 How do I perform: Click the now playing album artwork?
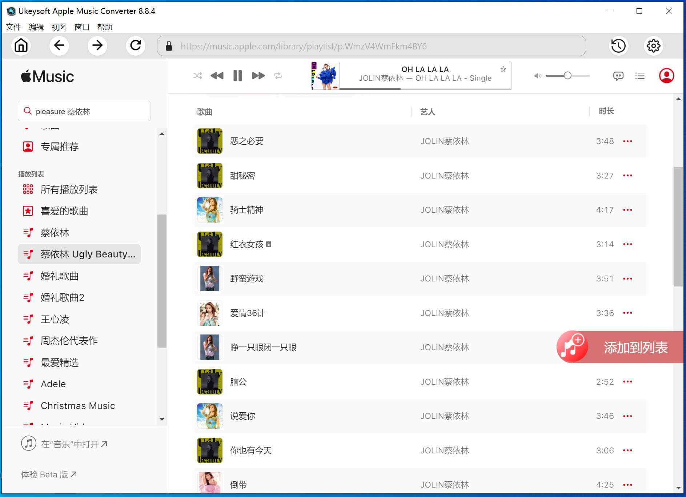click(x=325, y=76)
